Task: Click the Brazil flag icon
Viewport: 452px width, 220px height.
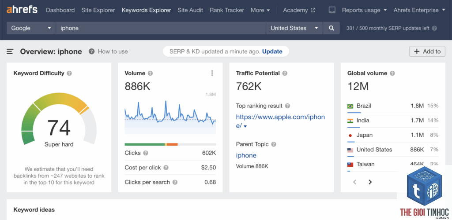Action: pyautogui.click(x=350, y=106)
